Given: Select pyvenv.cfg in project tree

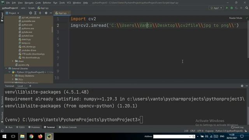Looking at the screenshot, I should 23,65.
